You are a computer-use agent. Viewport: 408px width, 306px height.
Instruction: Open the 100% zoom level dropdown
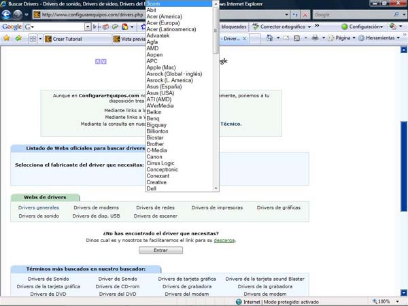[x=397, y=302]
